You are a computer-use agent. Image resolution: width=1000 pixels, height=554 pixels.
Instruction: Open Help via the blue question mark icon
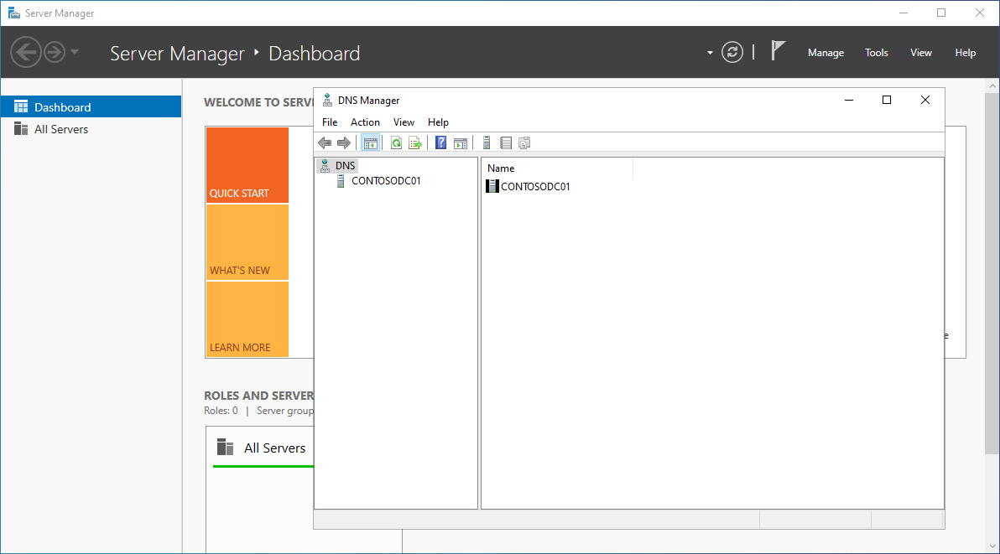coord(440,142)
